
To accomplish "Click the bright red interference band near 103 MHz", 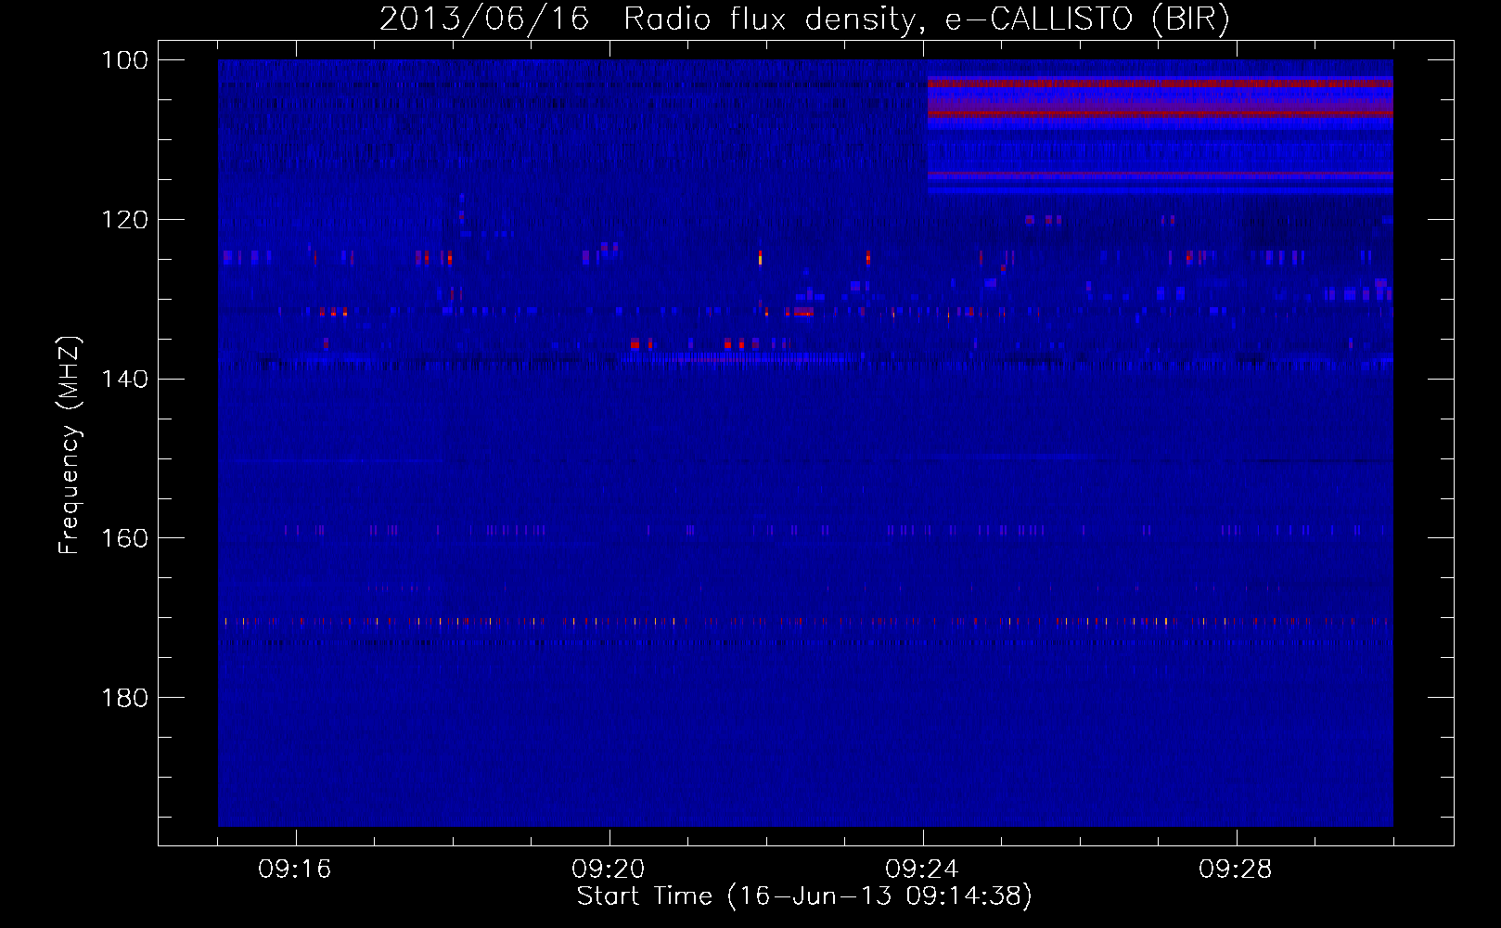I will click(1160, 83).
